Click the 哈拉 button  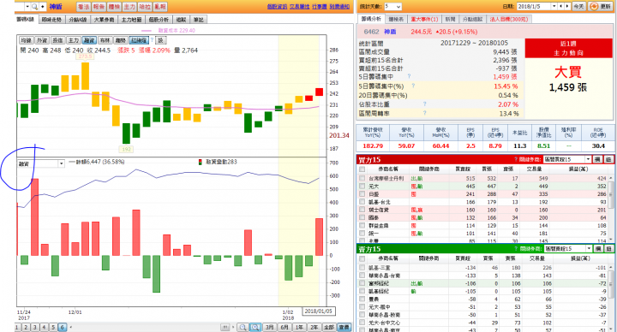click(145, 7)
